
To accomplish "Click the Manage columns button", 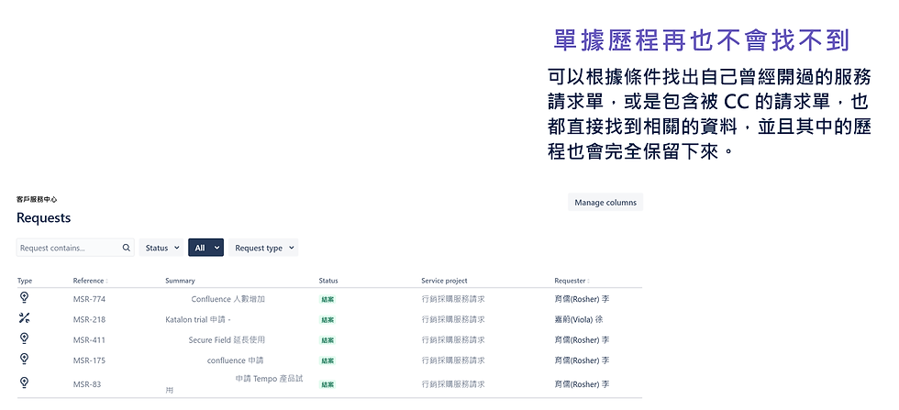I will click(605, 203).
